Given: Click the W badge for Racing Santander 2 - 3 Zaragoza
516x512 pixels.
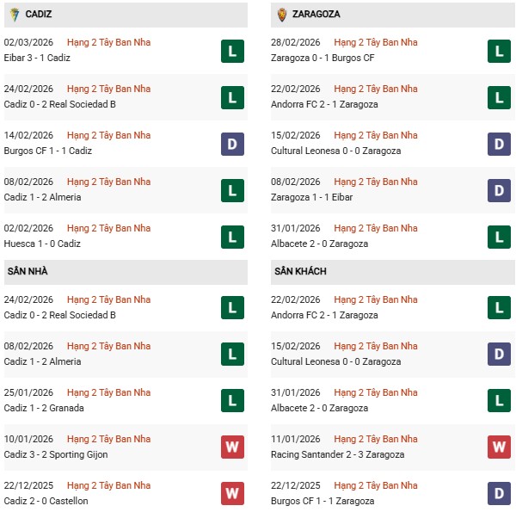Looking at the screenshot, I should pyautogui.click(x=498, y=447).
